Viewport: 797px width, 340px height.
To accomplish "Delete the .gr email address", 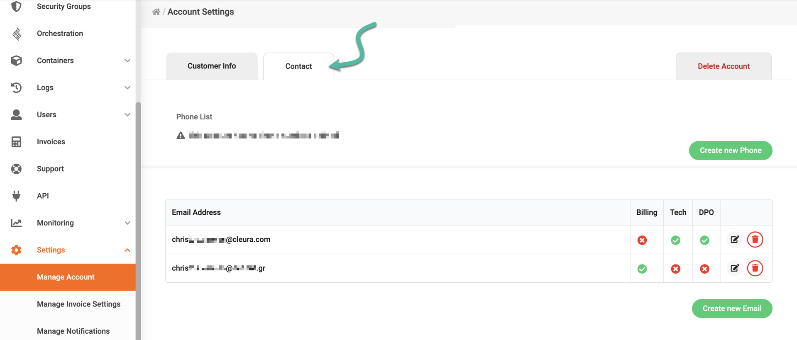I will (x=755, y=268).
